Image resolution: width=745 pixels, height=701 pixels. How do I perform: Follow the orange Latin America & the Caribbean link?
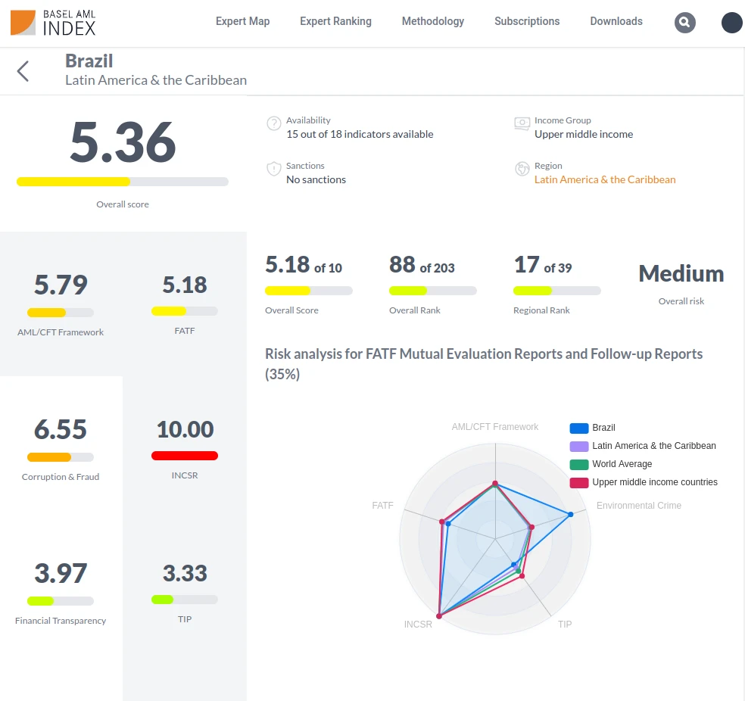click(x=605, y=179)
